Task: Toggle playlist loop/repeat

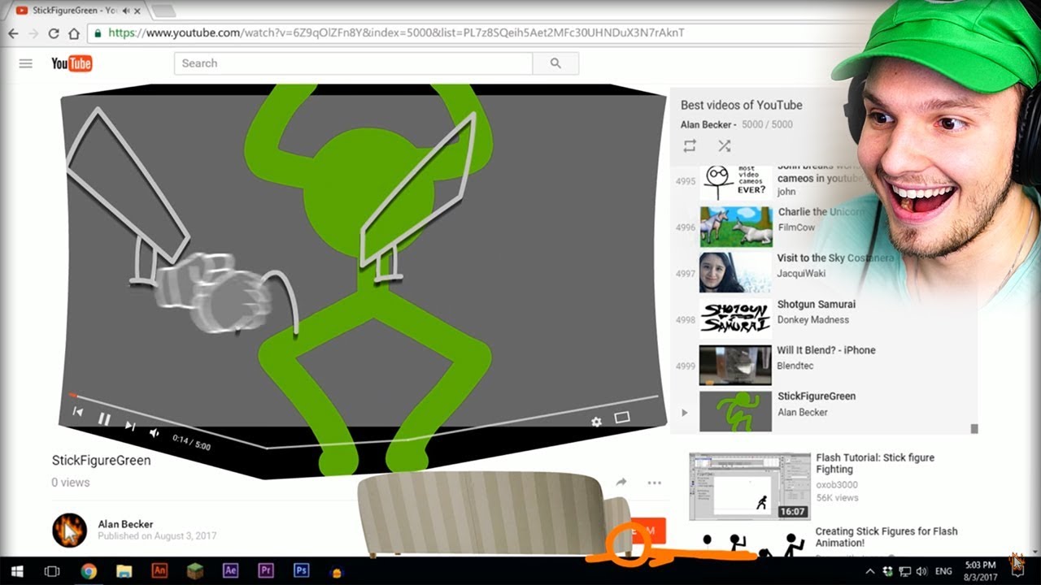Action: (690, 146)
